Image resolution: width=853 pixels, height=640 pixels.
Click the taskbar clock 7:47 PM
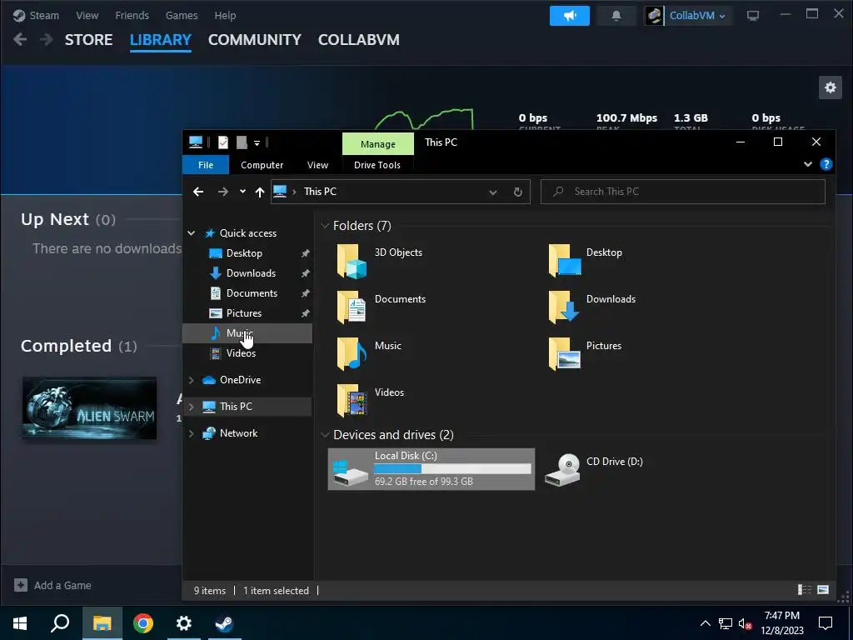(x=782, y=623)
